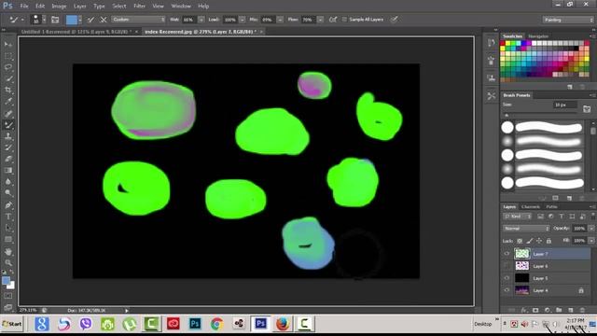Open the Image menu
This screenshot has width=597, height=336.
(x=59, y=7)
